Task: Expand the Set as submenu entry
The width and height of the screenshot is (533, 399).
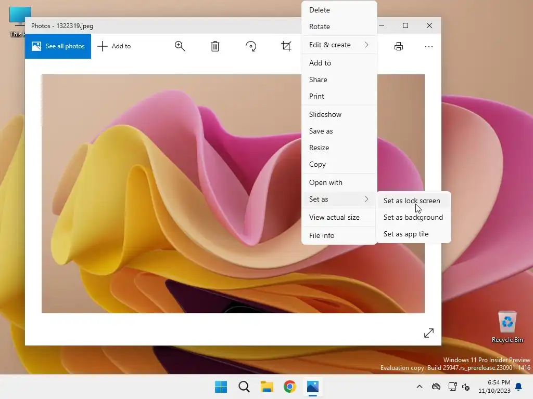Action: pos(339,199)
